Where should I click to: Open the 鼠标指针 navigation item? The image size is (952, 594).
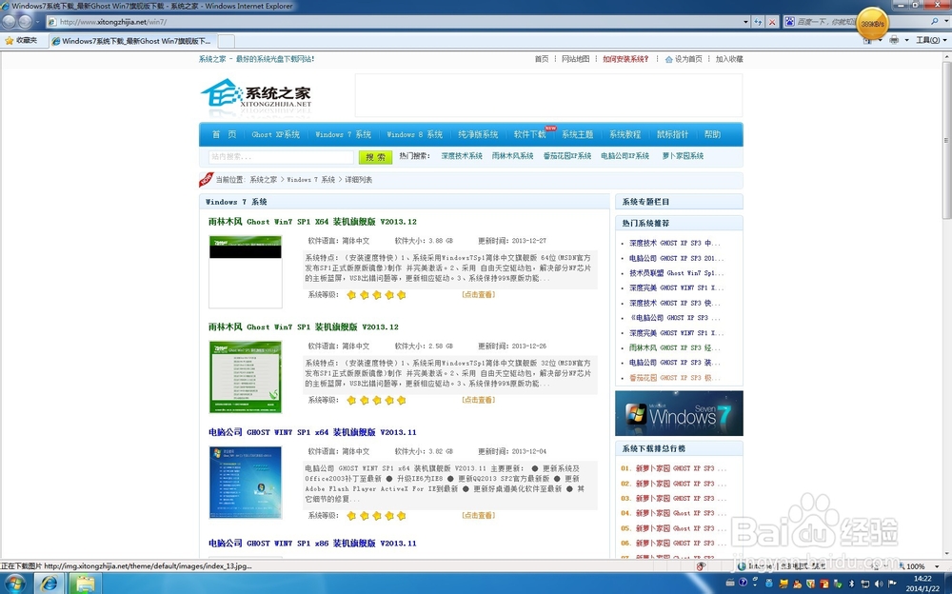click(673, 135)
